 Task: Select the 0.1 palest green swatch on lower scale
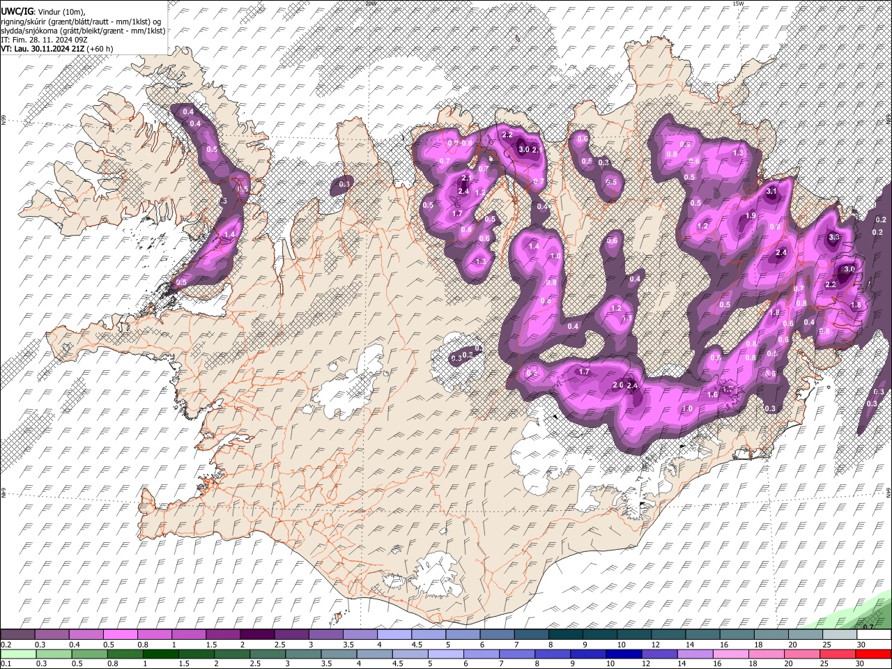pyautogui.click(x=17, y=654)
